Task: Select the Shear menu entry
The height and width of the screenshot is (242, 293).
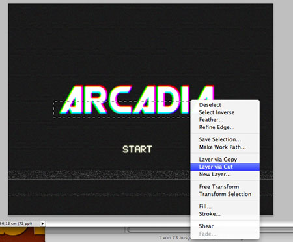Action: point(225,226)
